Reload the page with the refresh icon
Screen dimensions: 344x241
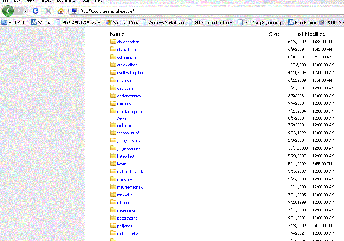pyautogui.click(x=35, y=11)
